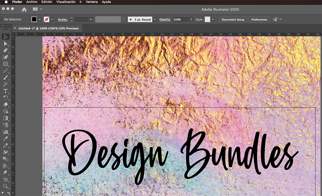Select the Rectangle tool
This screenshot has height=196, width=322.
(x=6, y=64)
